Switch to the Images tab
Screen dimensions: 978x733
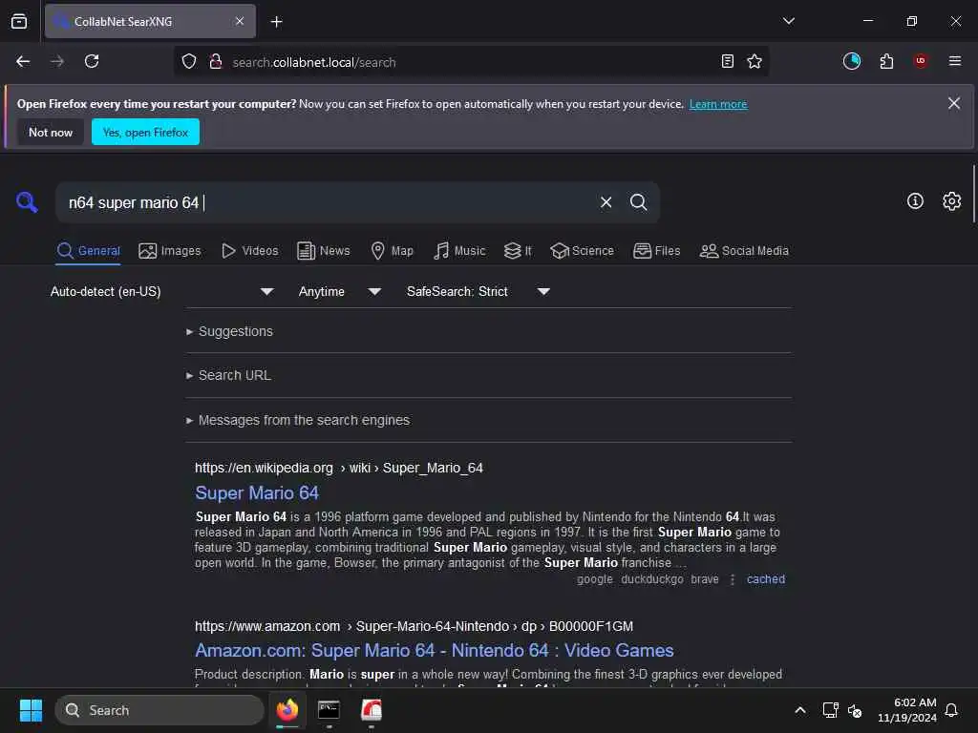(x=170, y=251)
